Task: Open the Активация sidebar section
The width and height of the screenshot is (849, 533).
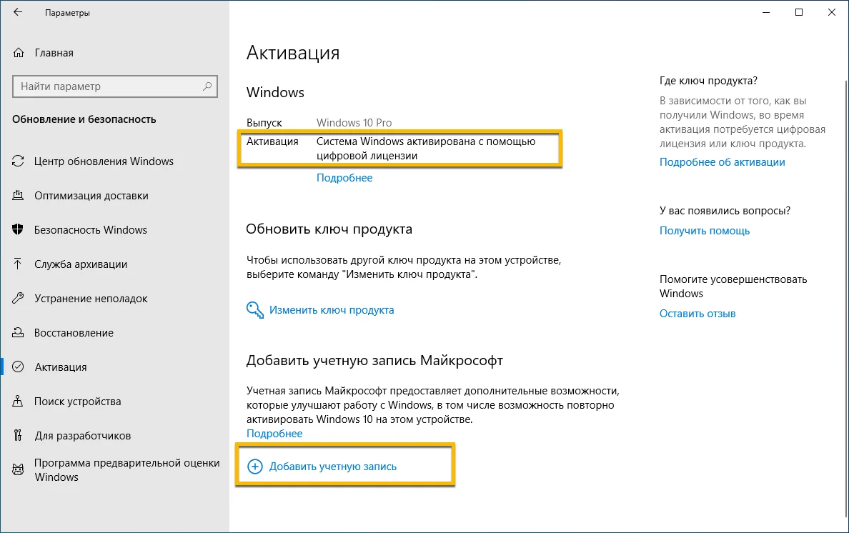Action: [61, 367]
